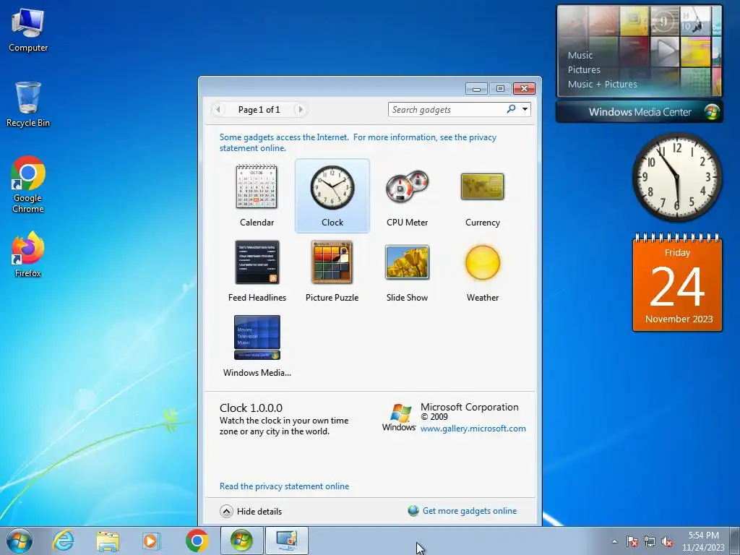Screen dimensions: 740x555
Task: Click the 'Clock 1.0.0.0' details heading
Action: pyautogui.click(x=251, y=408)
